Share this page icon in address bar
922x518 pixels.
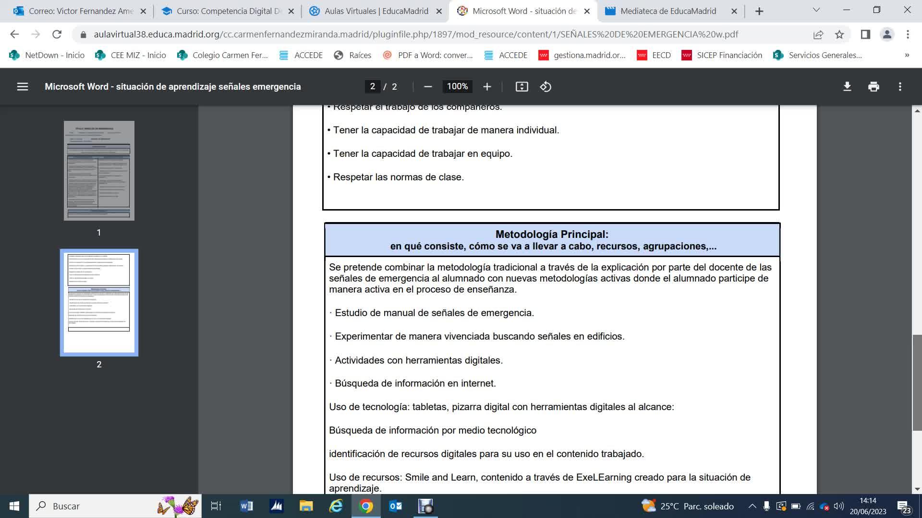point(818,35)
